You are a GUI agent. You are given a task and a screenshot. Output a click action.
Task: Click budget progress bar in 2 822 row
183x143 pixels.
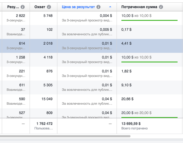[x=149, y=21]
